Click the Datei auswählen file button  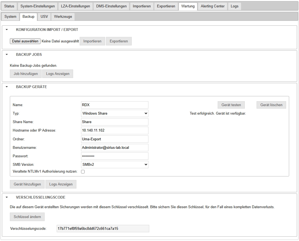coord(25,41)
